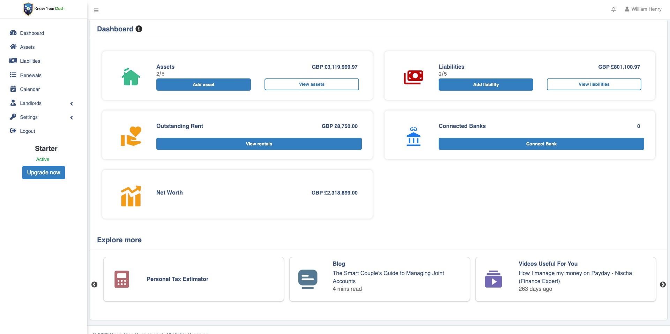Viewport: 670px width, 334px height.
Task: Click the Videos Useful For You heading
Action: (x=548, y=264)
